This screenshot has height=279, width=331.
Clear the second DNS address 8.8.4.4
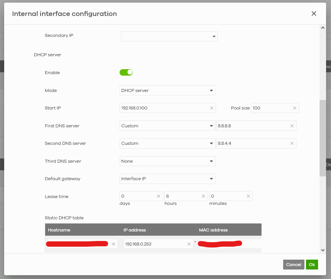292,143
